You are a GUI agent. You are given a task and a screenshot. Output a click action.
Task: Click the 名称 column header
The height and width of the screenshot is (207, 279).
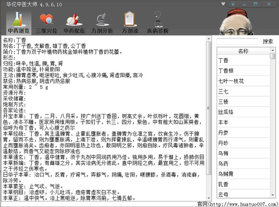(243, 51)
